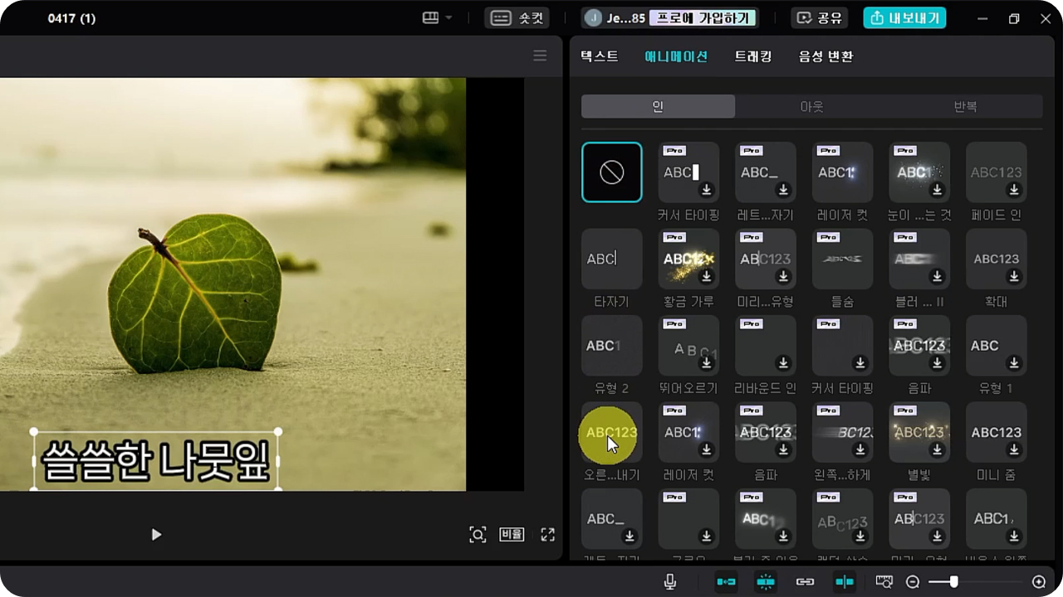Apply the 타자기 typewriter animation
1063x597 pixels.
[612, 259]
